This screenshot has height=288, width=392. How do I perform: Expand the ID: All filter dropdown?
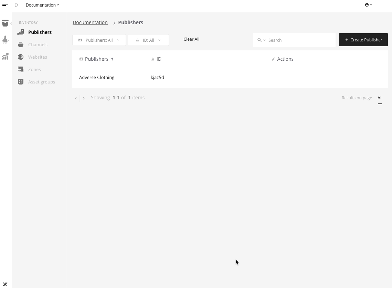coord(148,40)
